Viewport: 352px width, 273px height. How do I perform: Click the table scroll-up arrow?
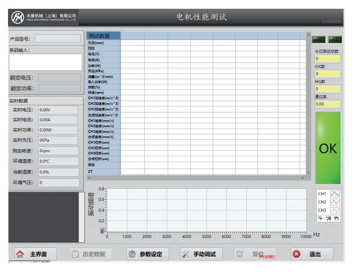309,34
